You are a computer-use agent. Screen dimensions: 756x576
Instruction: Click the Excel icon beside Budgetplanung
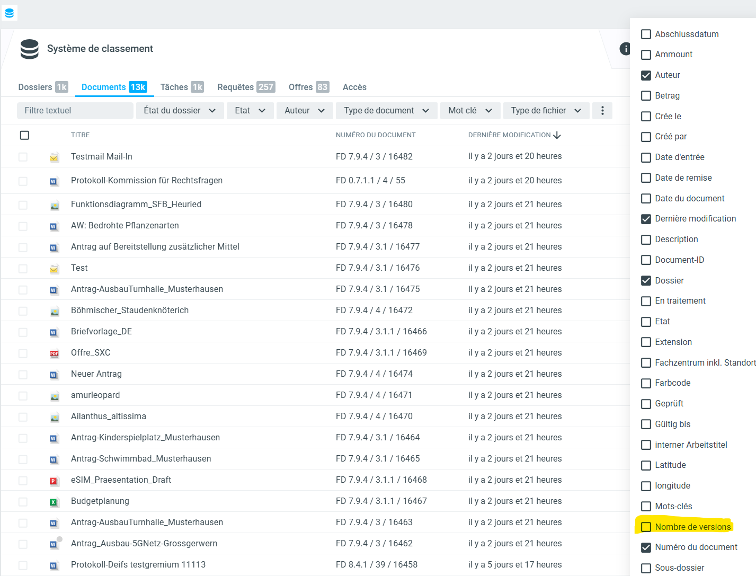tap(54, 502)
